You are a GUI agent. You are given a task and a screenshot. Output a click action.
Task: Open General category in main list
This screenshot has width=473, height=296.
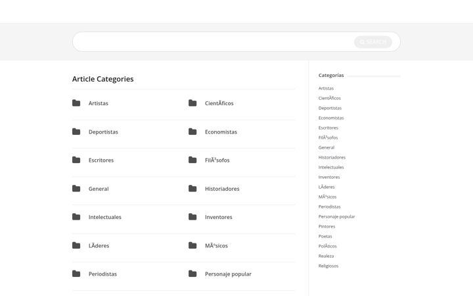[x=99, y=189]
